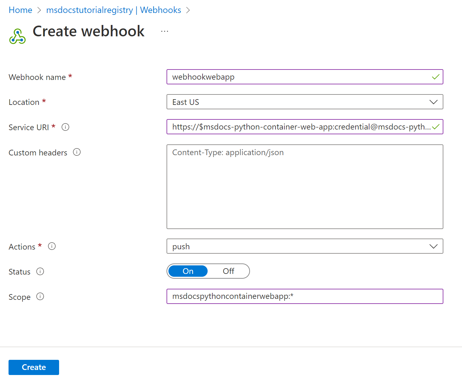Click the info icon beside Status
The width and height of the screenshot is (462, 381).
pos(40,271)
